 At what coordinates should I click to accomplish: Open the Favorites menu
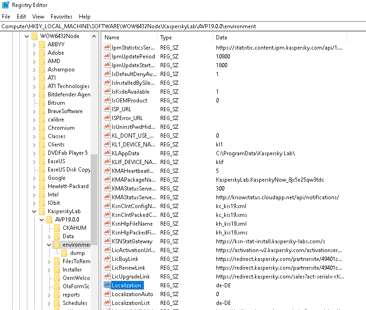(61, 16)
